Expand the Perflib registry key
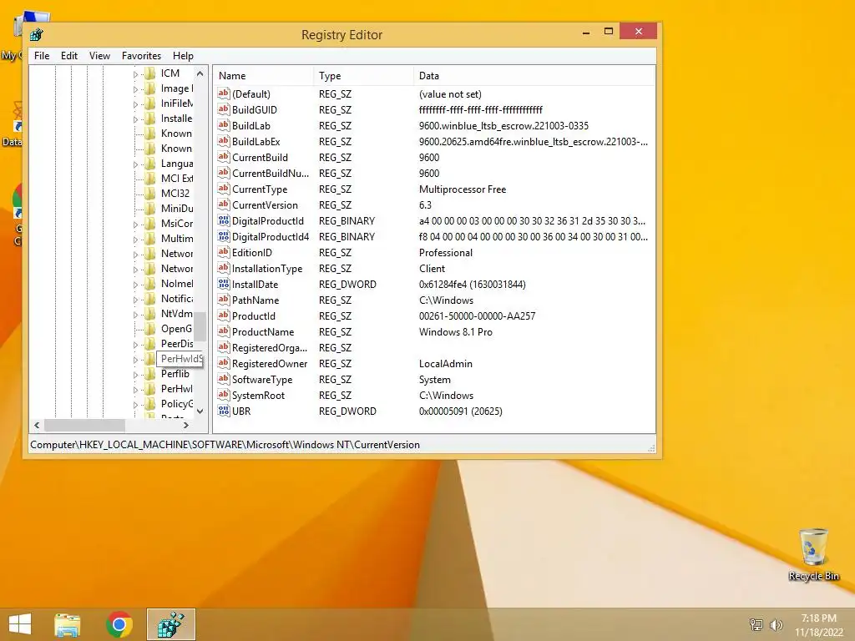855x641 pixels. coord(136,375)
